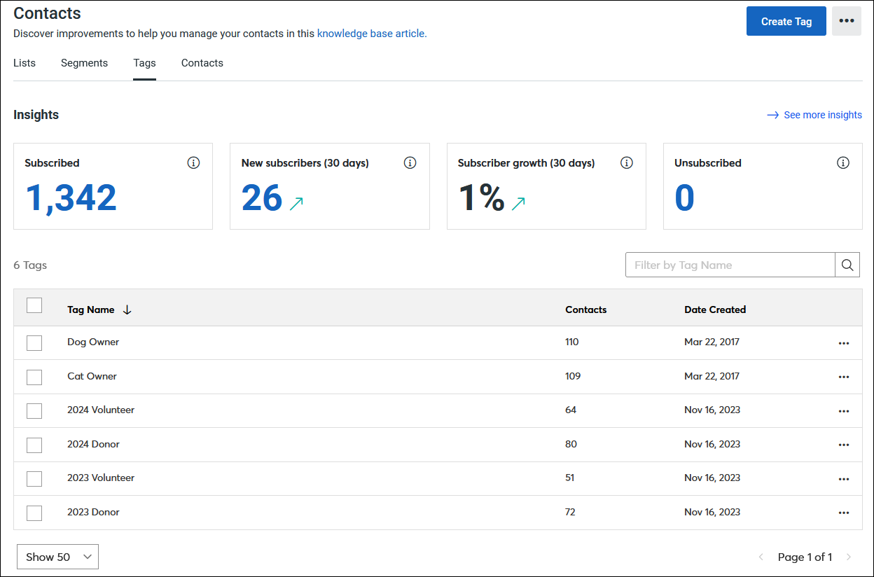874x577 pixels.
Task: Expand the Show 50 rows-per-page dropdown
Action: tap(57, 557)
